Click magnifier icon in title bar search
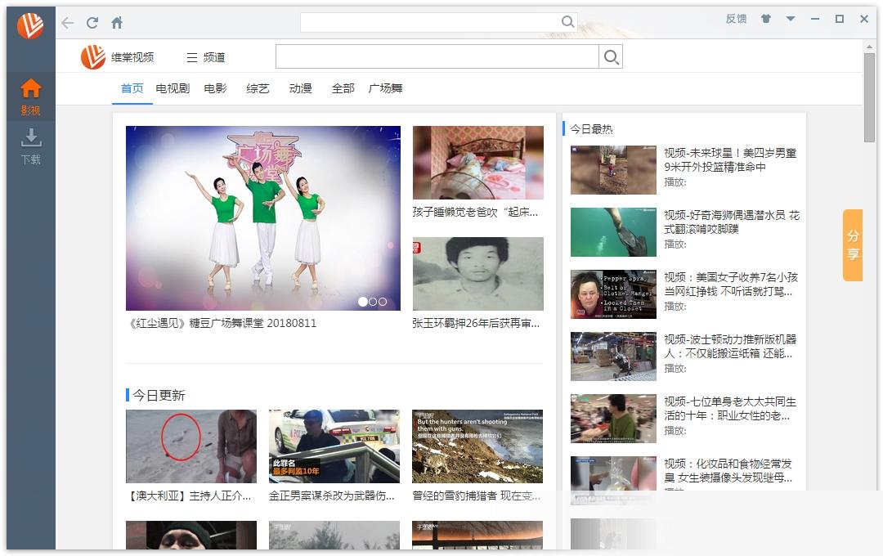 point(567,22)
